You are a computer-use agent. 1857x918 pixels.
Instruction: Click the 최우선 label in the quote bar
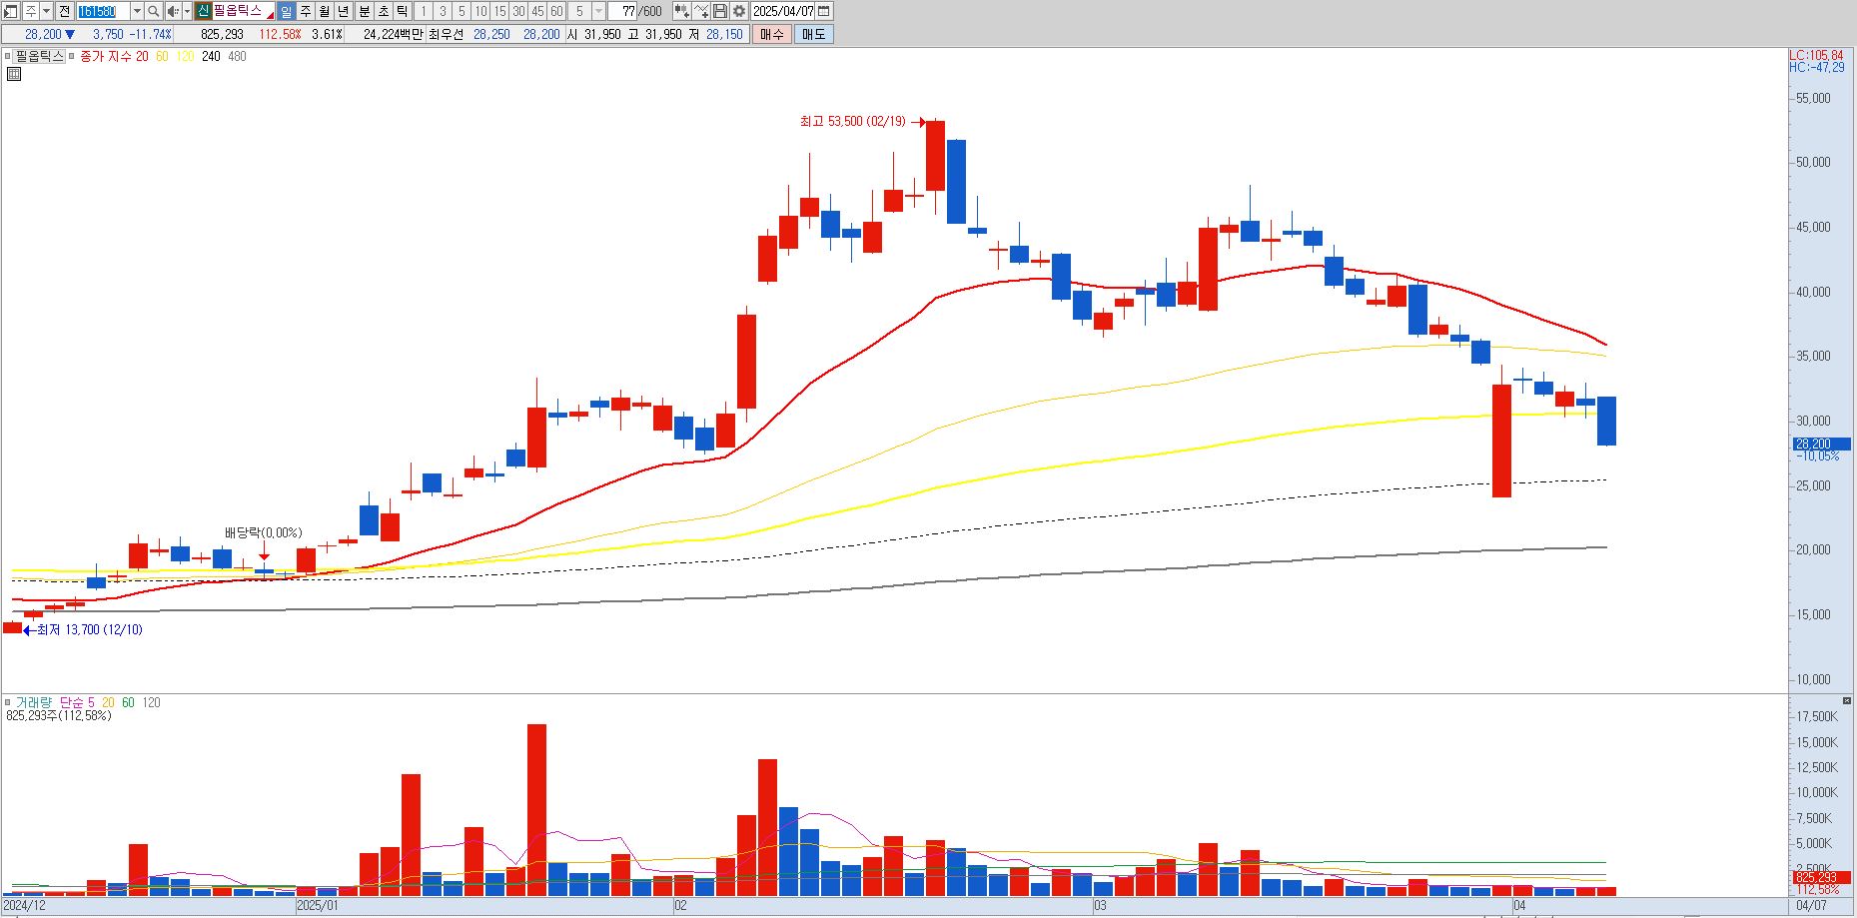click(446, 34)
